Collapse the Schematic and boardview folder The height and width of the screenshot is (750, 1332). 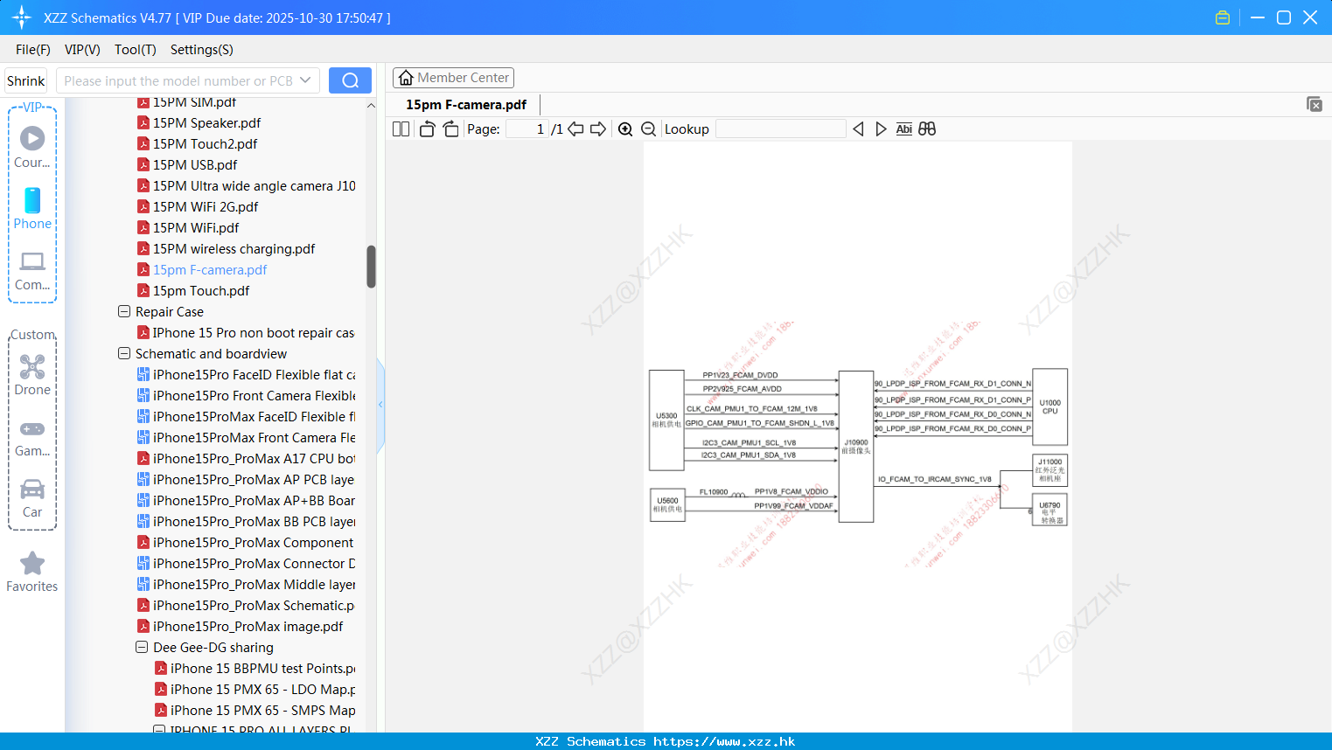[x=124, y=353]
